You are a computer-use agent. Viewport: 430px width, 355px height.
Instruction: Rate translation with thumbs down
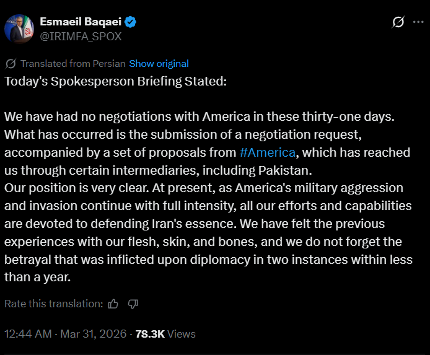coord(133,304)
